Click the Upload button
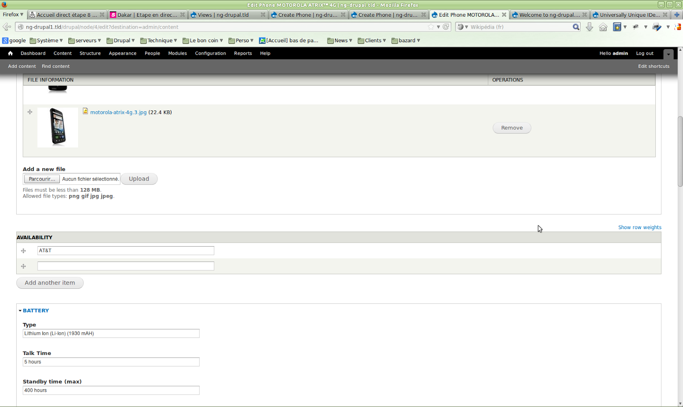This screenshot has height=407, width=683. (139, 179)
